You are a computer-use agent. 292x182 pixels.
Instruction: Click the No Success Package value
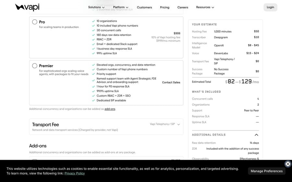221,71
